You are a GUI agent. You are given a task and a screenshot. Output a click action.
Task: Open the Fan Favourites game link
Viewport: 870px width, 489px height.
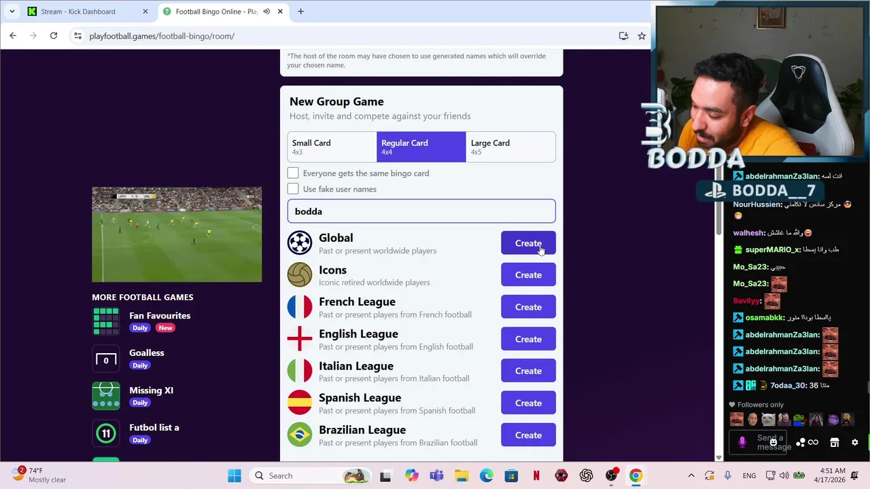160,316
